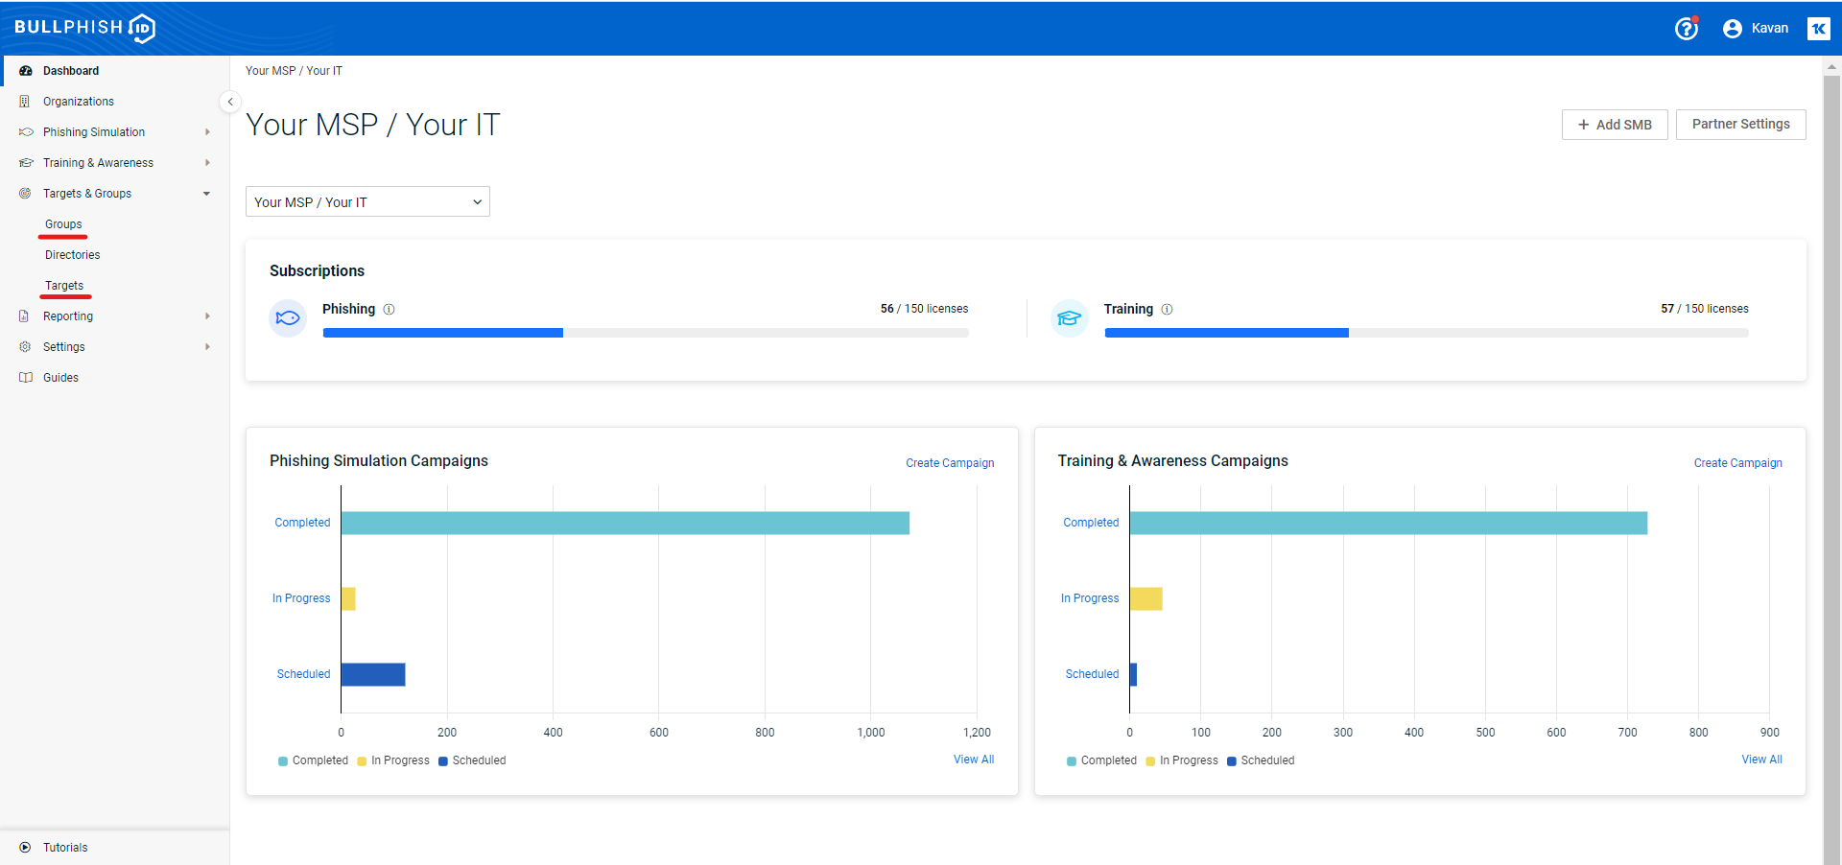Click the In Progress bar in Phishing Simulation chart
This screenshot has width=1842, height=865.
[348, 598]
